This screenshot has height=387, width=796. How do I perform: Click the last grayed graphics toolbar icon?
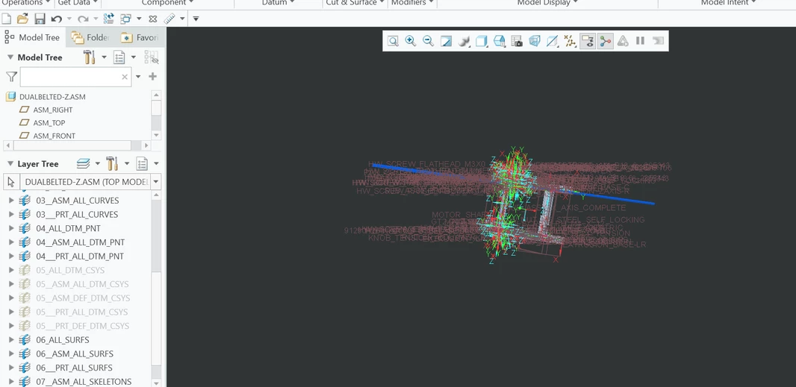658,41
